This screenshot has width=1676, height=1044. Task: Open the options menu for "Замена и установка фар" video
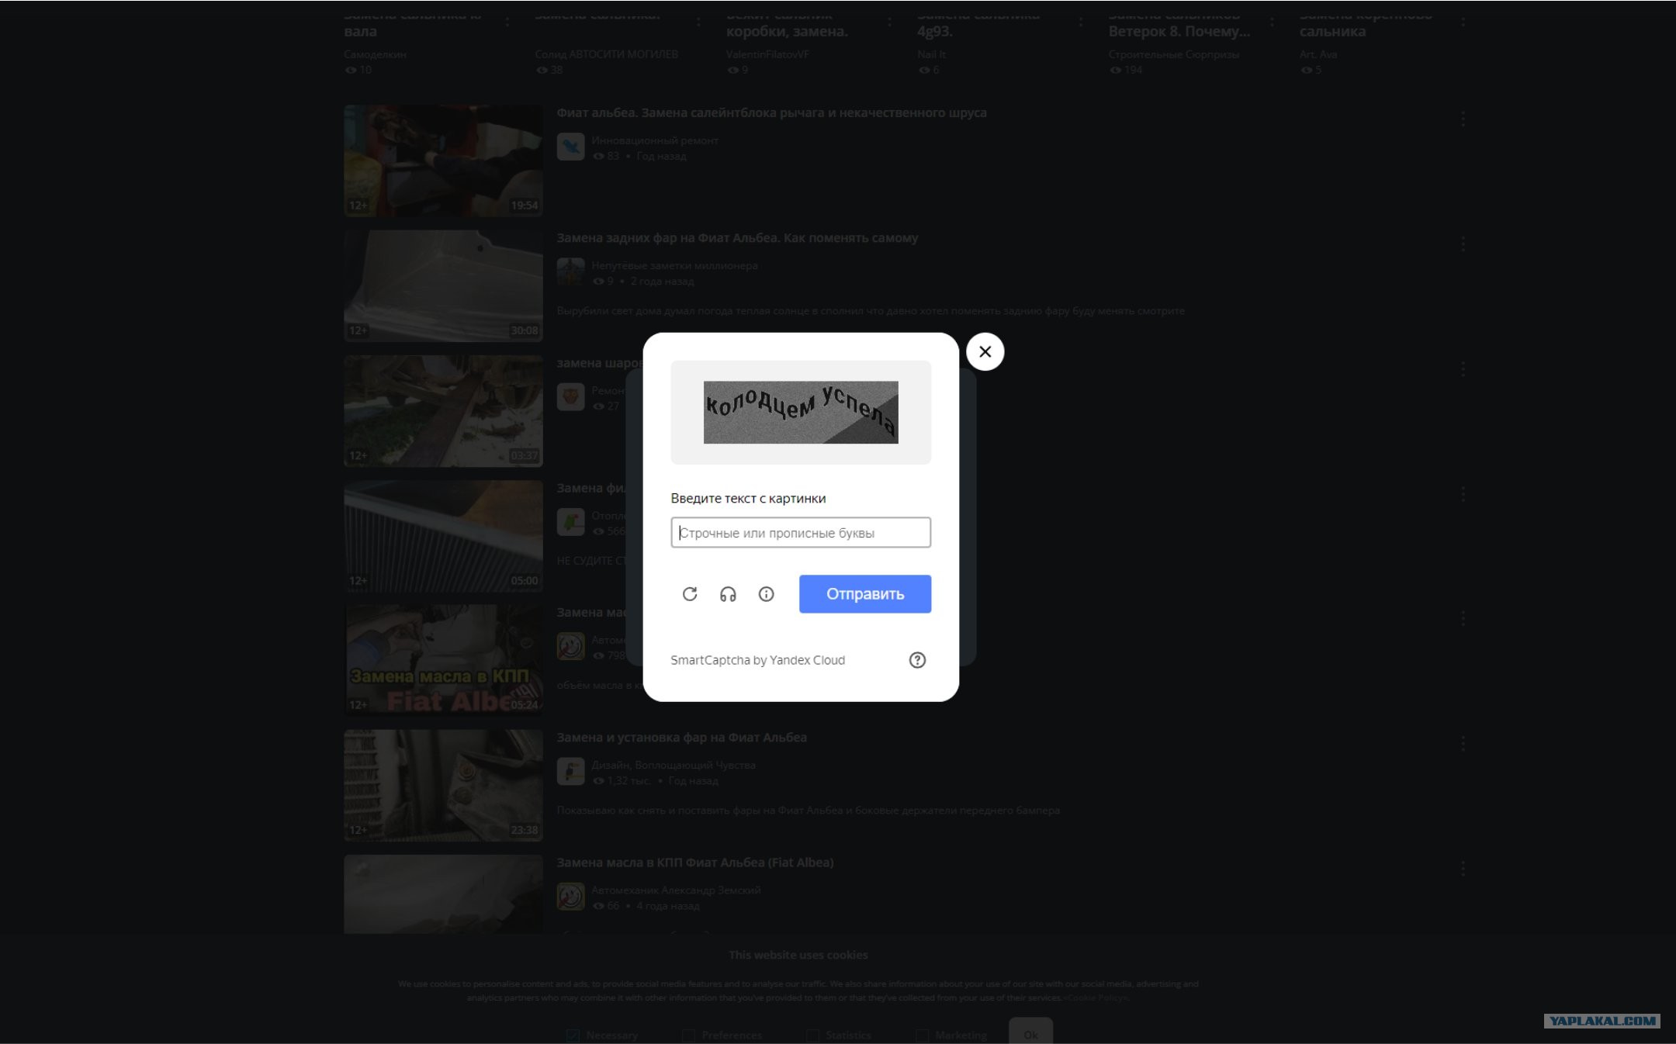(1463, 744)
